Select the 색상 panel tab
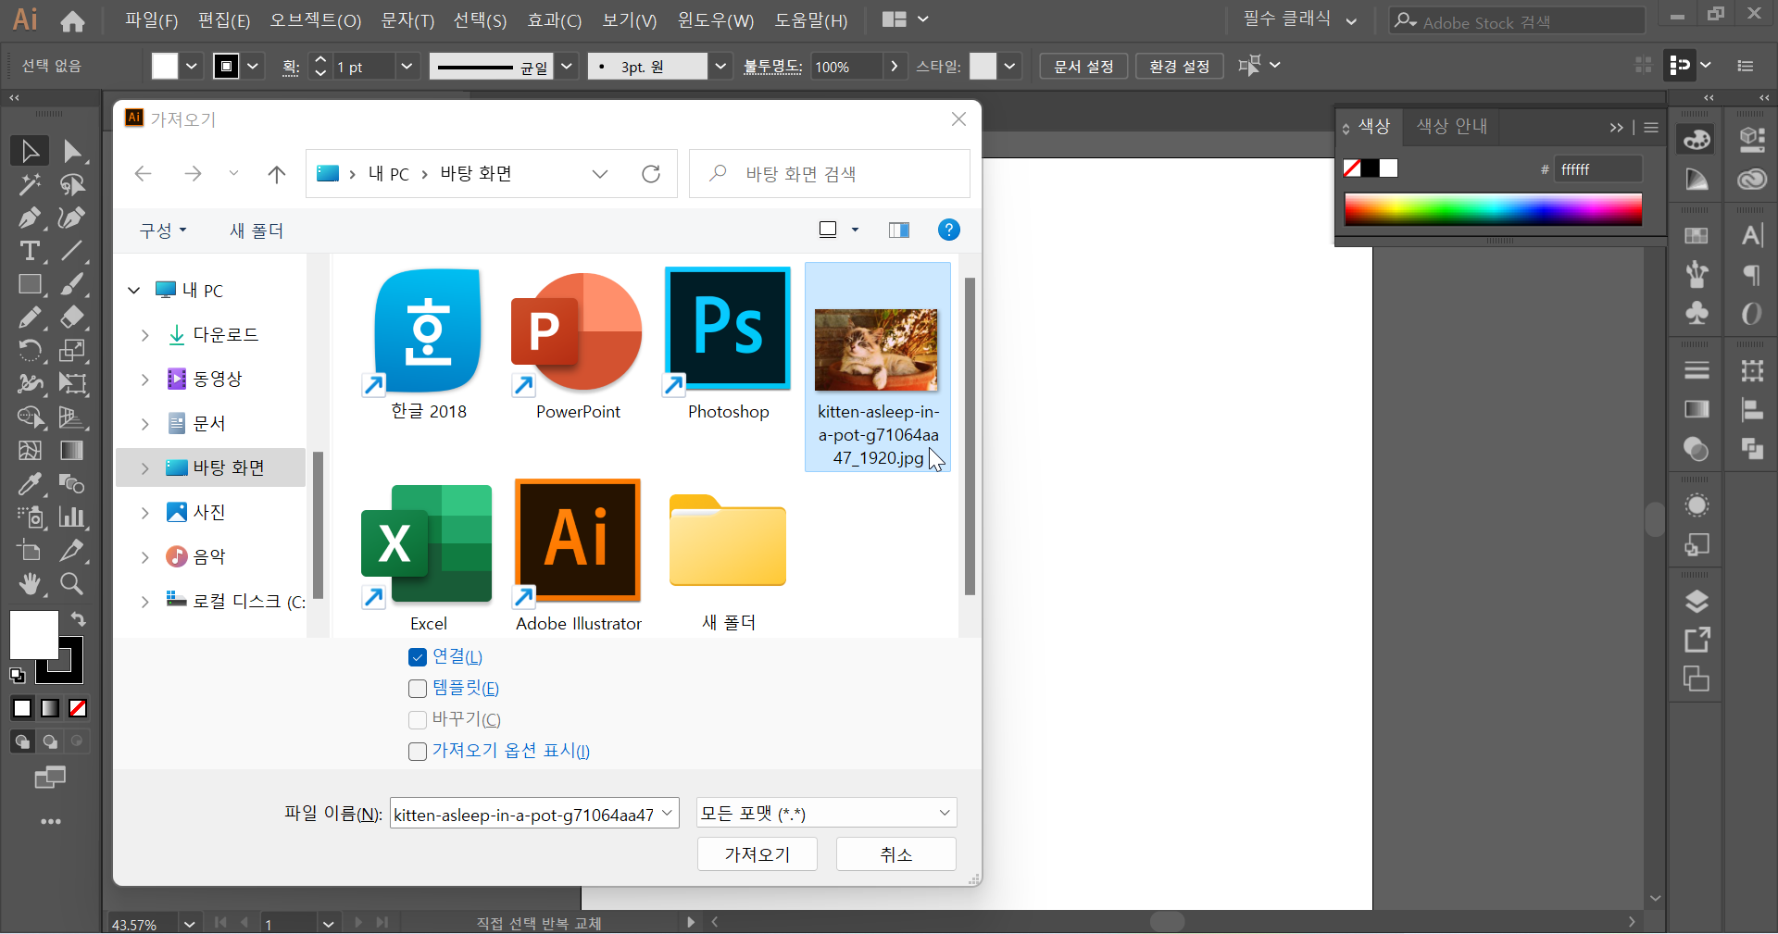This screenshot has height=934, width=1778. (x=1374, y=126)
